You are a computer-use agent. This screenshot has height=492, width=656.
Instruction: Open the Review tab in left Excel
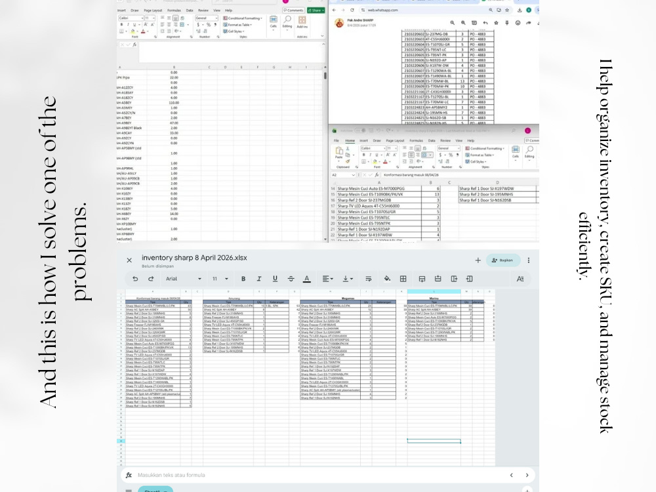point(203,10)
